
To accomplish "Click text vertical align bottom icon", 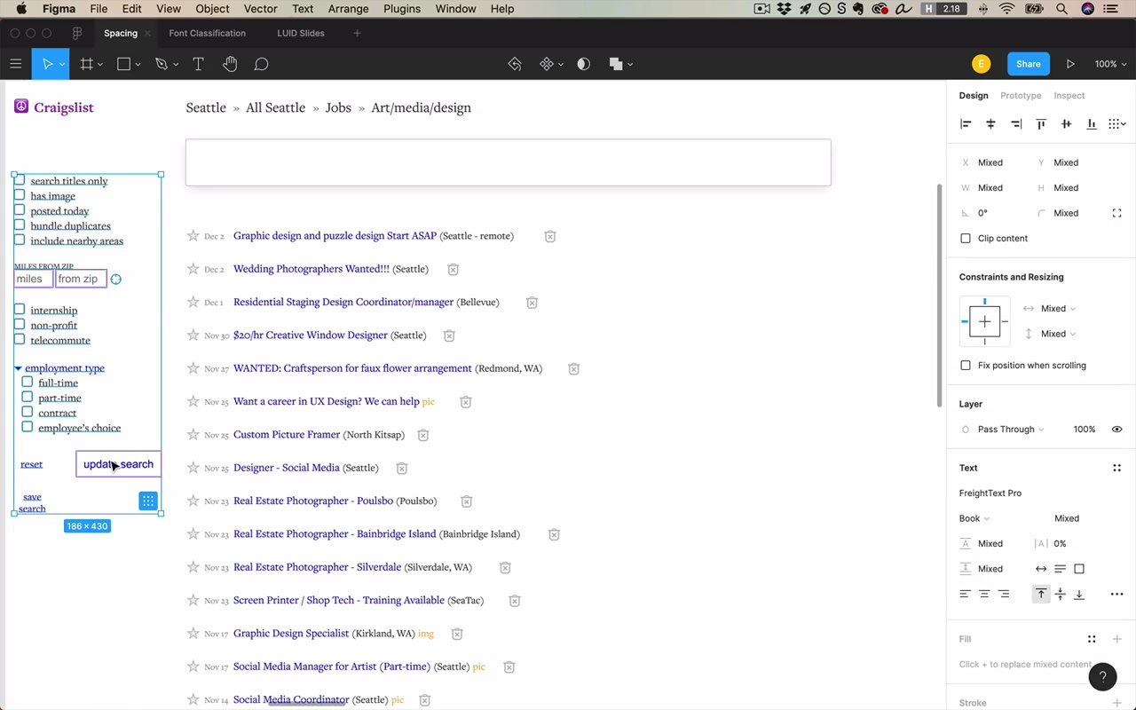I will (x=1079, y=594).
